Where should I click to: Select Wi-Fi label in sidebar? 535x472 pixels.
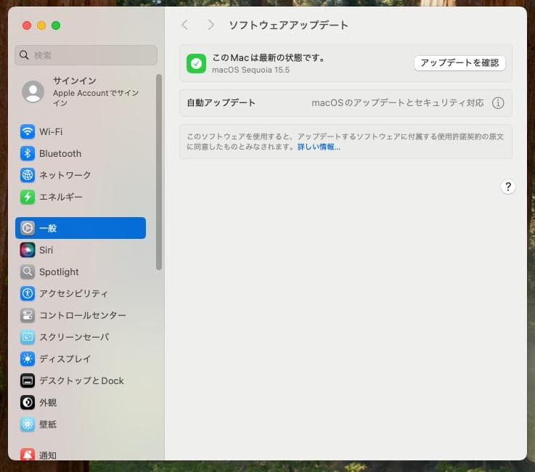pos(51,131)
